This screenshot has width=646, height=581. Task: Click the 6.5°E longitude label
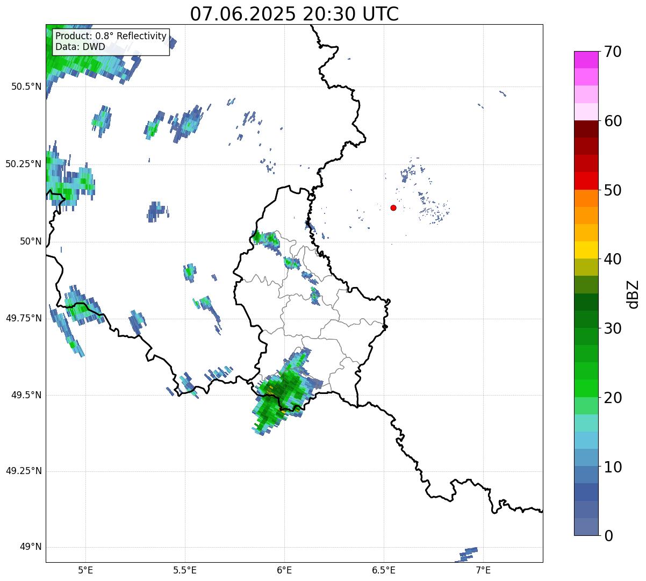[x=384, y=570]
